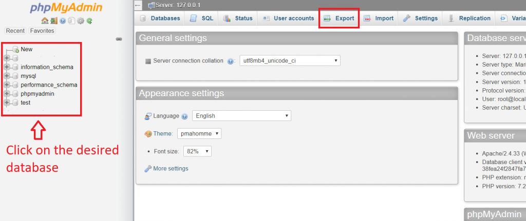526x221 pixels.
Task: Click the User: root@local list entry
Action: 504,99
